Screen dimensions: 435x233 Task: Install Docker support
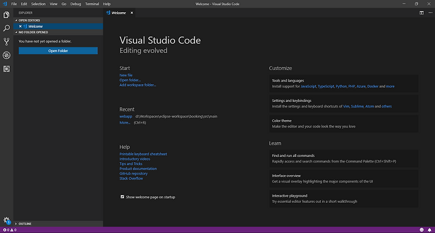[372, 86]
